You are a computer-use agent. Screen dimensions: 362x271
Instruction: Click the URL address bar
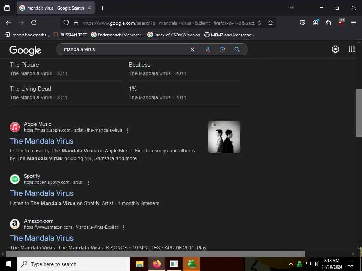pos(171,23)
